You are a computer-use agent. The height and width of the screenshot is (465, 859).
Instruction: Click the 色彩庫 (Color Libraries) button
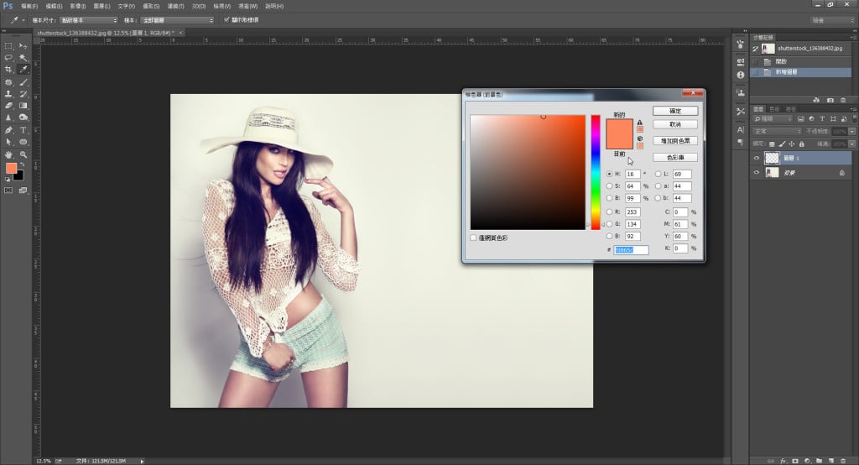674,157
